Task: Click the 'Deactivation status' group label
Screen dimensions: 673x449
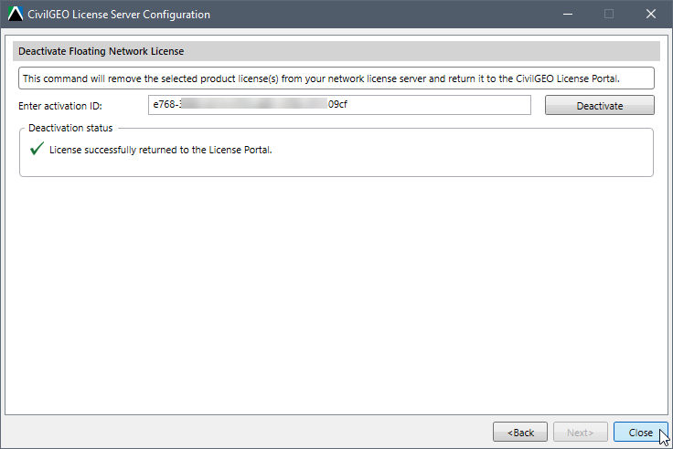Action: click(70, 128)
